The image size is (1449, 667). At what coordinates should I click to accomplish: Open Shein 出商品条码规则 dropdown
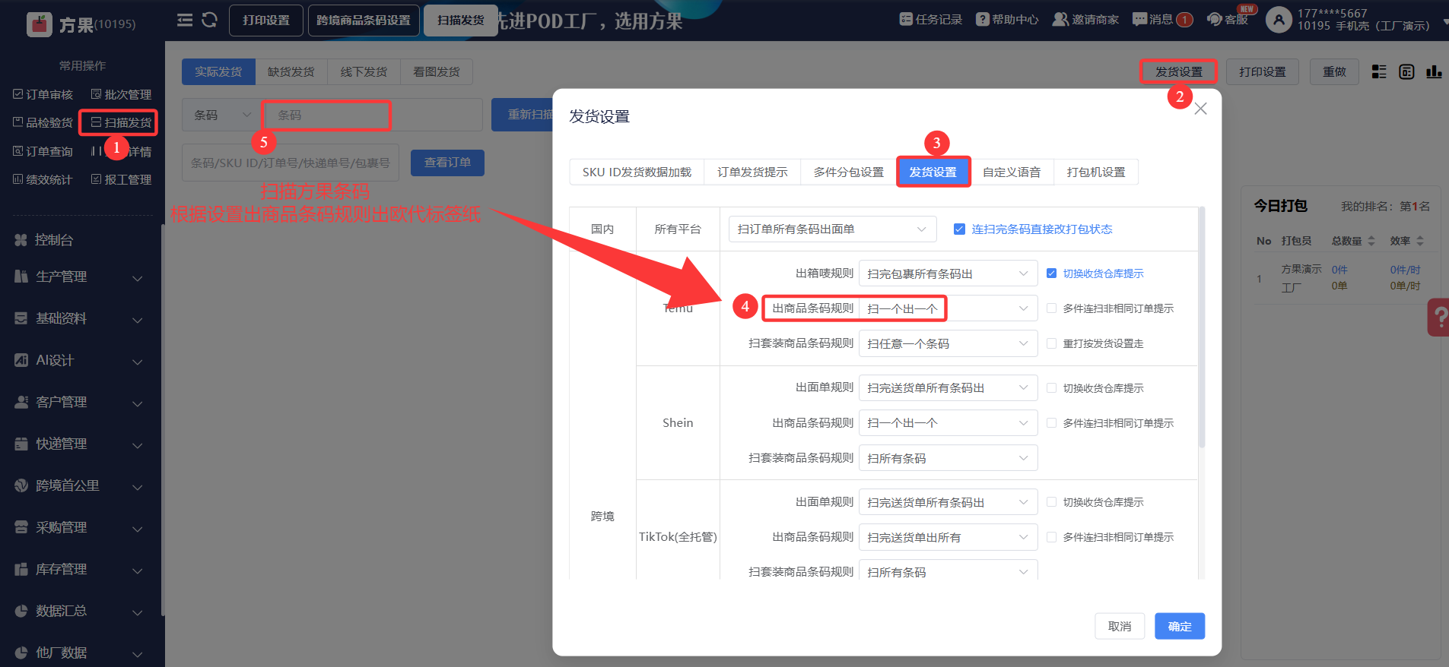point(948,422)
